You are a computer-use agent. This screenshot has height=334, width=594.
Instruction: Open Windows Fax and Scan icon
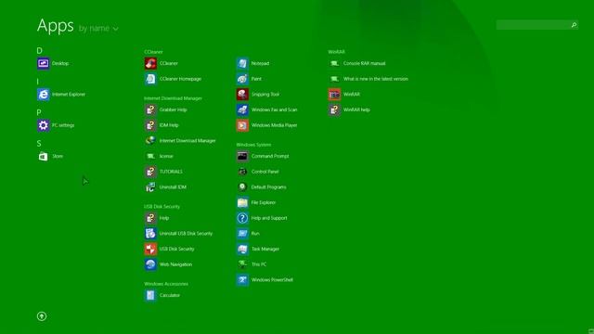point(242,109)
